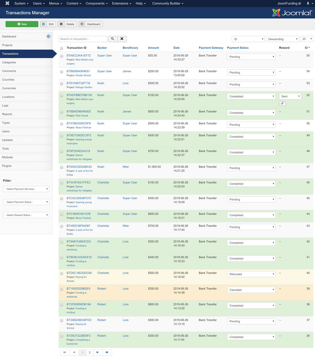This screenshot has height=364, width=315.
Task: Select checkbox for BT81D56732F716
Action: click(x=62, y=84)
